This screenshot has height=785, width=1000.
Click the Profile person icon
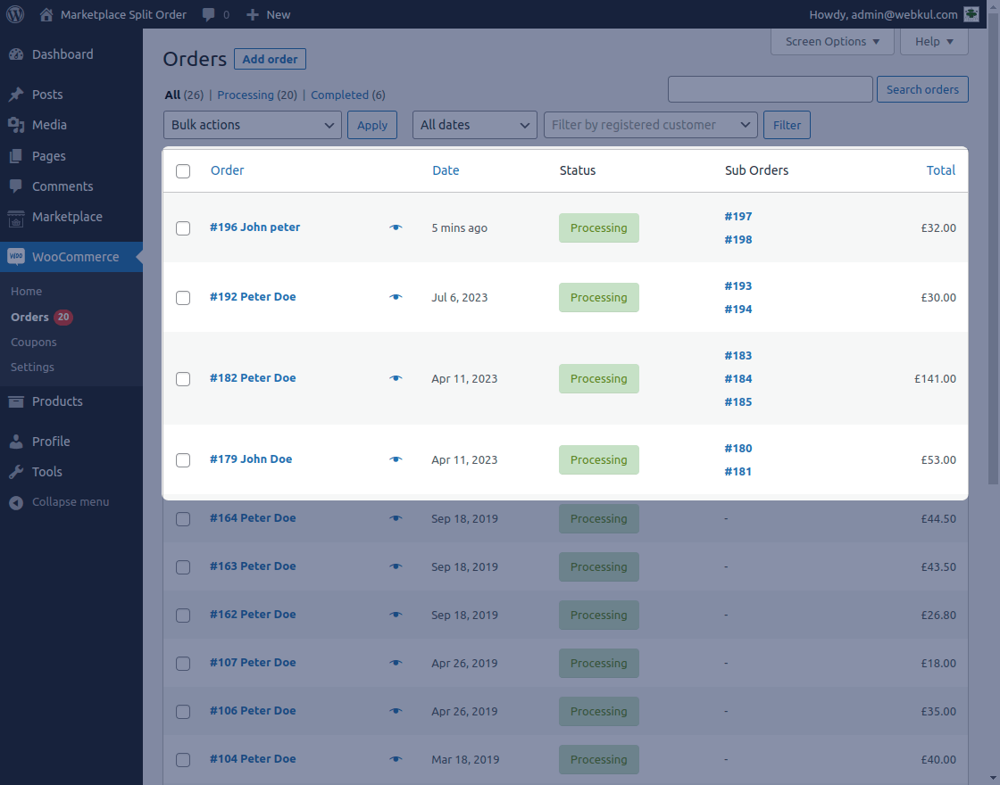point(16,442)
